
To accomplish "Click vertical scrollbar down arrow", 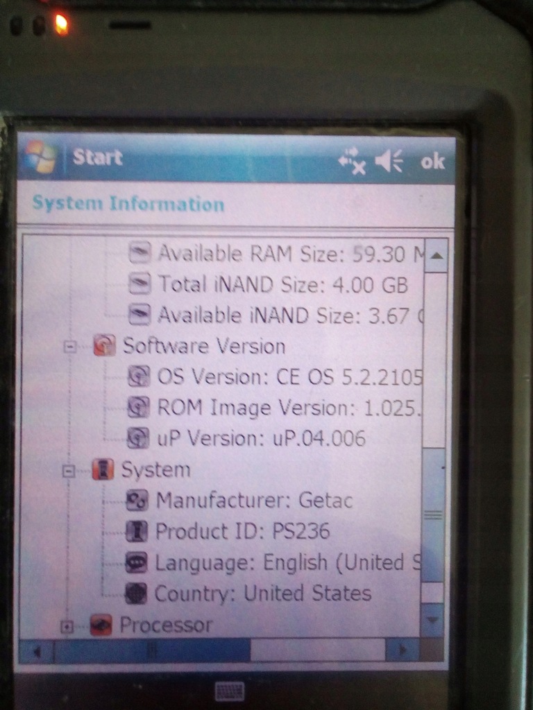I will pyautogui.click(x=432, y=620).
